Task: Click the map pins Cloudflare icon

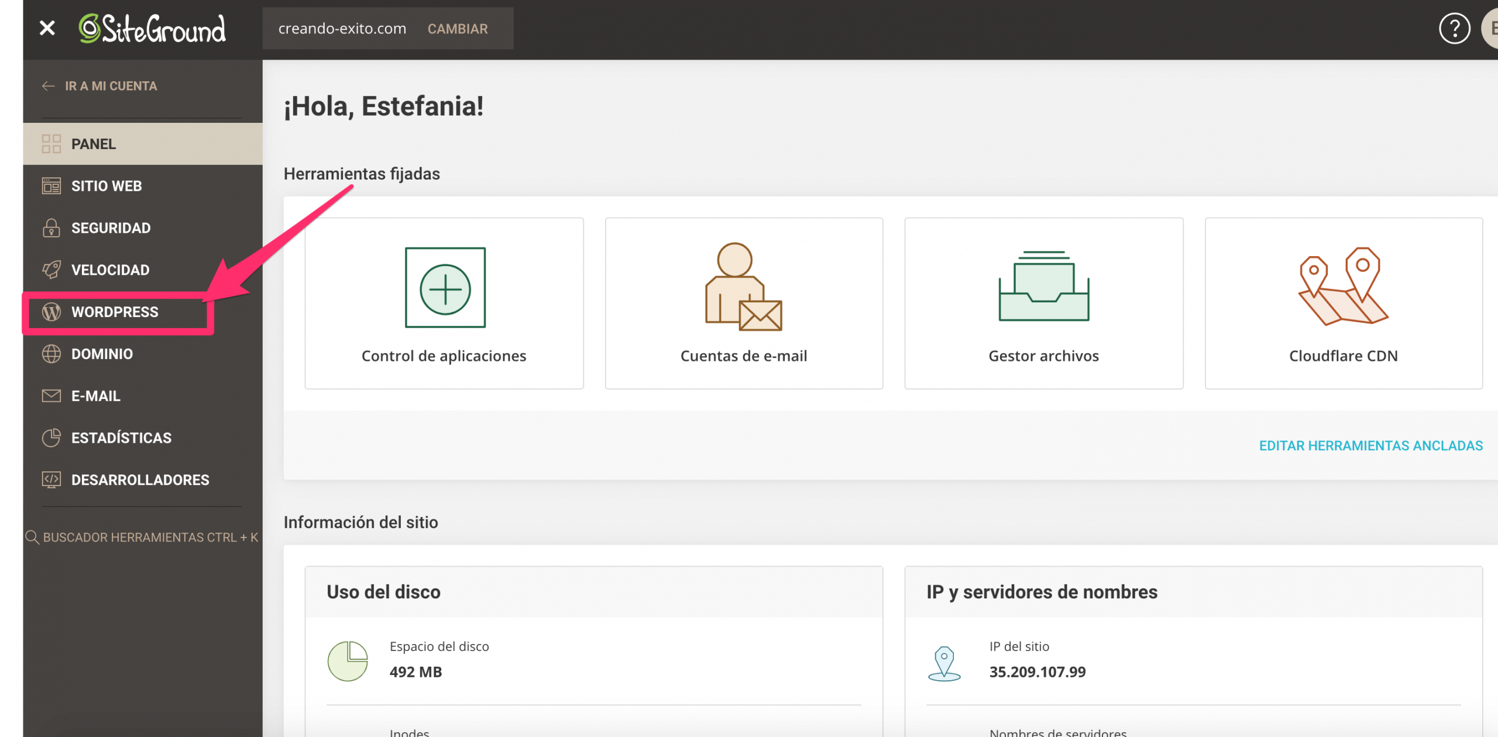Action: click(1343, 286)
